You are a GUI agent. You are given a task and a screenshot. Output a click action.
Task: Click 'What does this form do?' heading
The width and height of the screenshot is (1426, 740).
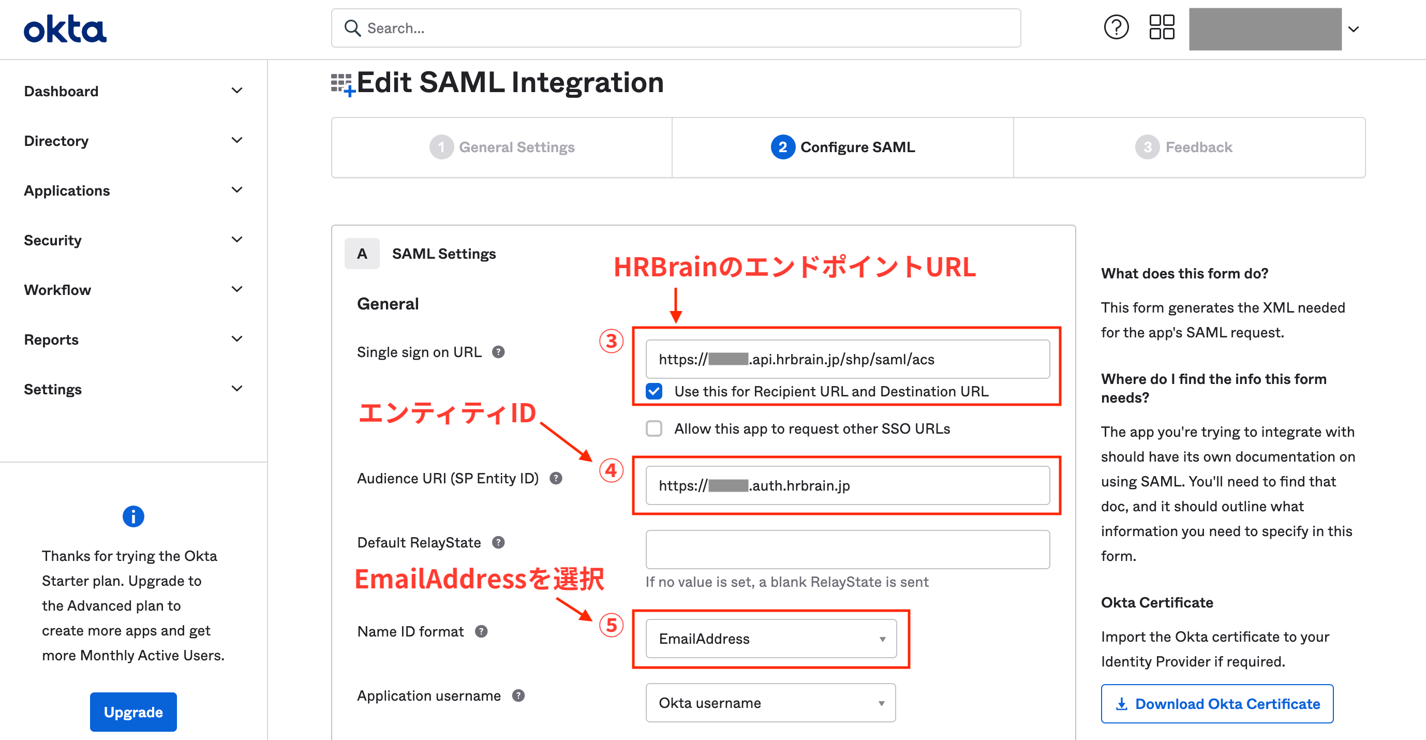pos(1184,273)
